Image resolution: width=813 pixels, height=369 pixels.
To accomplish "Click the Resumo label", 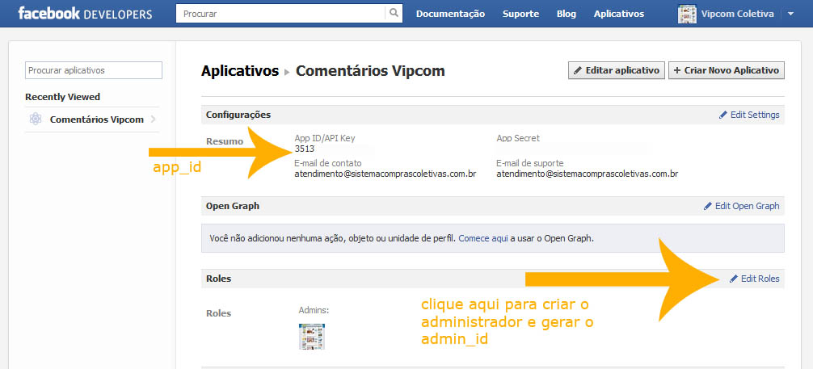I will (x=225, y=141).
